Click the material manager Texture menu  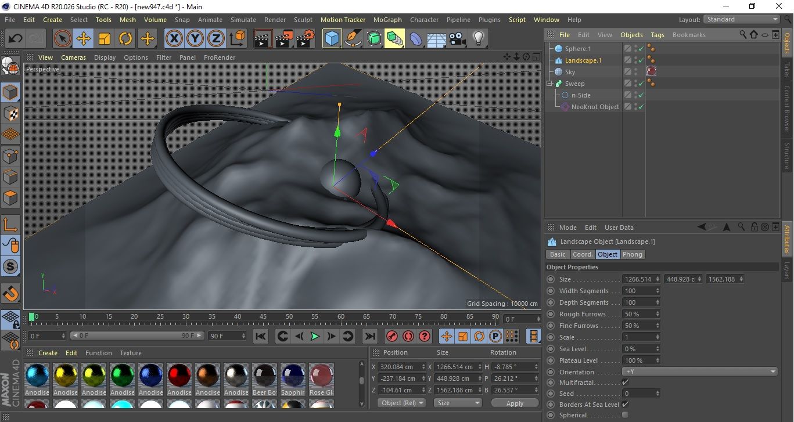131,353
